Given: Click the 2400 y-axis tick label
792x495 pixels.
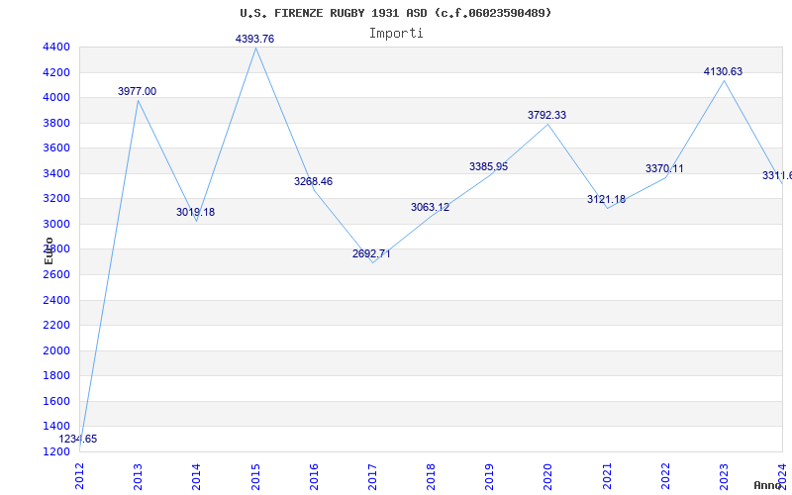Looking at the screenshot, I should point(56,300).
